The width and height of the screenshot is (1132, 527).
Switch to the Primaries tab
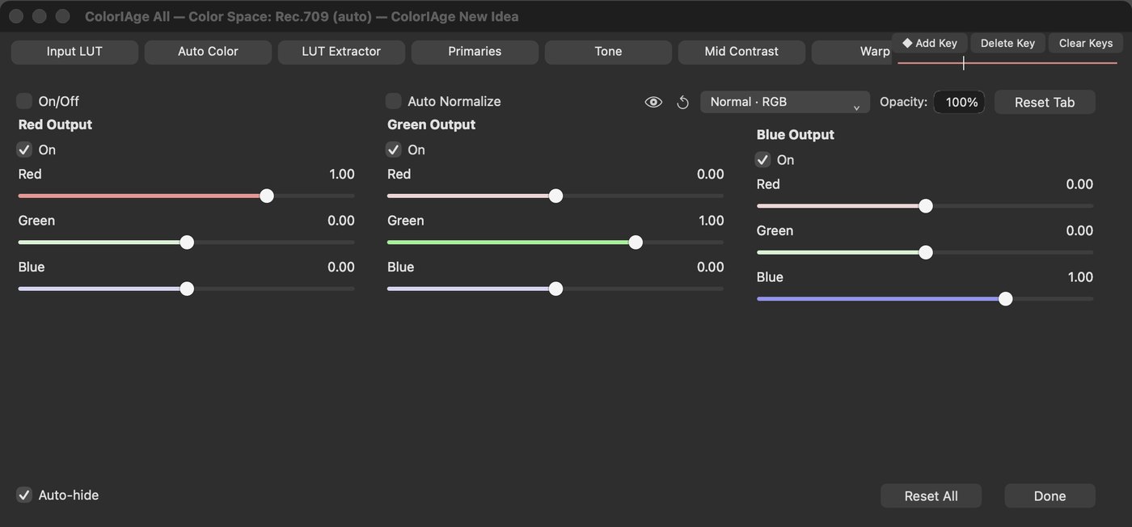tap(475, 52)
